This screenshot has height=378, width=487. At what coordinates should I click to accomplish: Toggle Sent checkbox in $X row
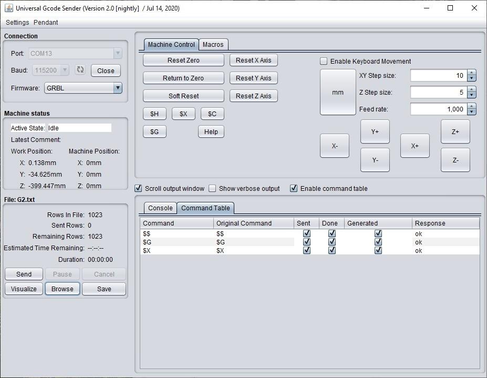coord(307,250)
